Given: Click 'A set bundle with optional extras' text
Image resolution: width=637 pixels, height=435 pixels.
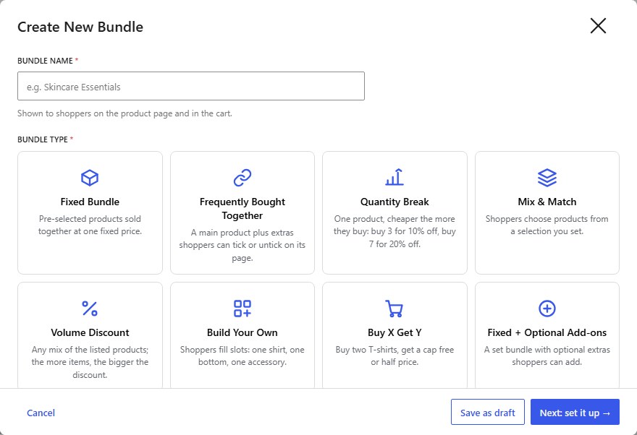Looking at the screenshot, I should click(x=547, y=356).
